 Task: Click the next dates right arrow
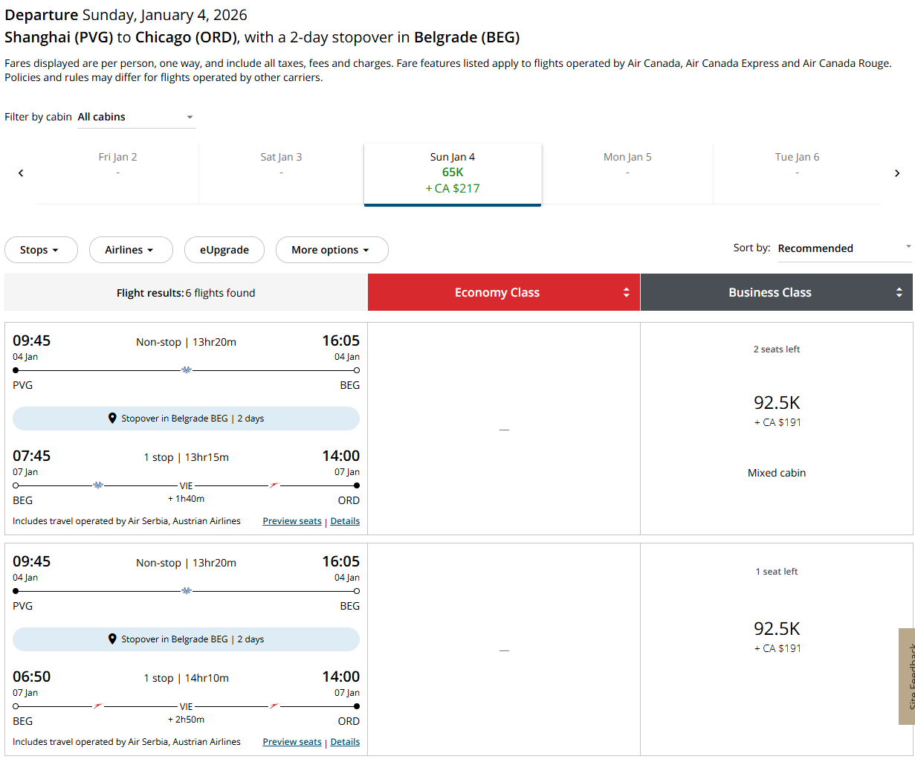click(x=896, y=173)
